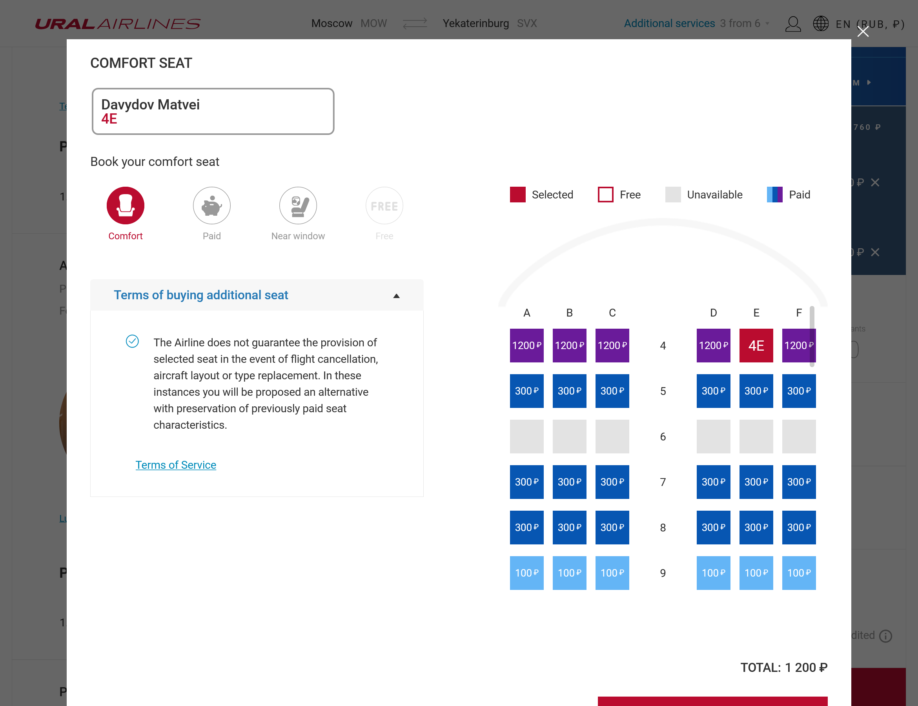Open the EN RUB currency selector
This screenshot has height=706, width=918.
pyautogui.click(x=867, y=24)
